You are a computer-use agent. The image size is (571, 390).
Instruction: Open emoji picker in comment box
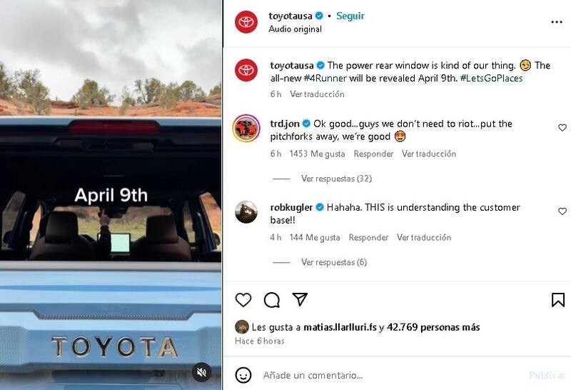tap(243, 375)
